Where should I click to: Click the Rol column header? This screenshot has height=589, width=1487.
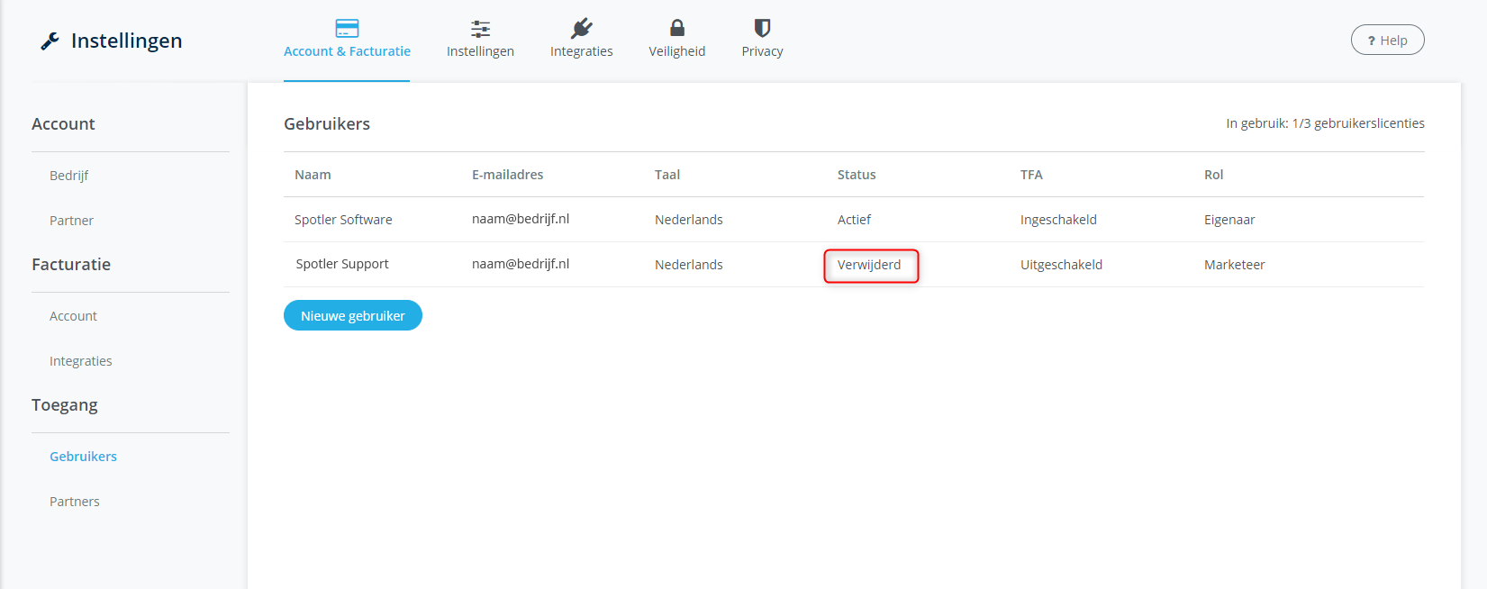pyautogui.click(x=1213, y=175)
